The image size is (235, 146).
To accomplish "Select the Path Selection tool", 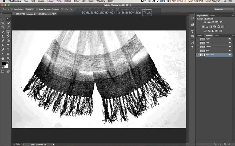I will (3, 54).
